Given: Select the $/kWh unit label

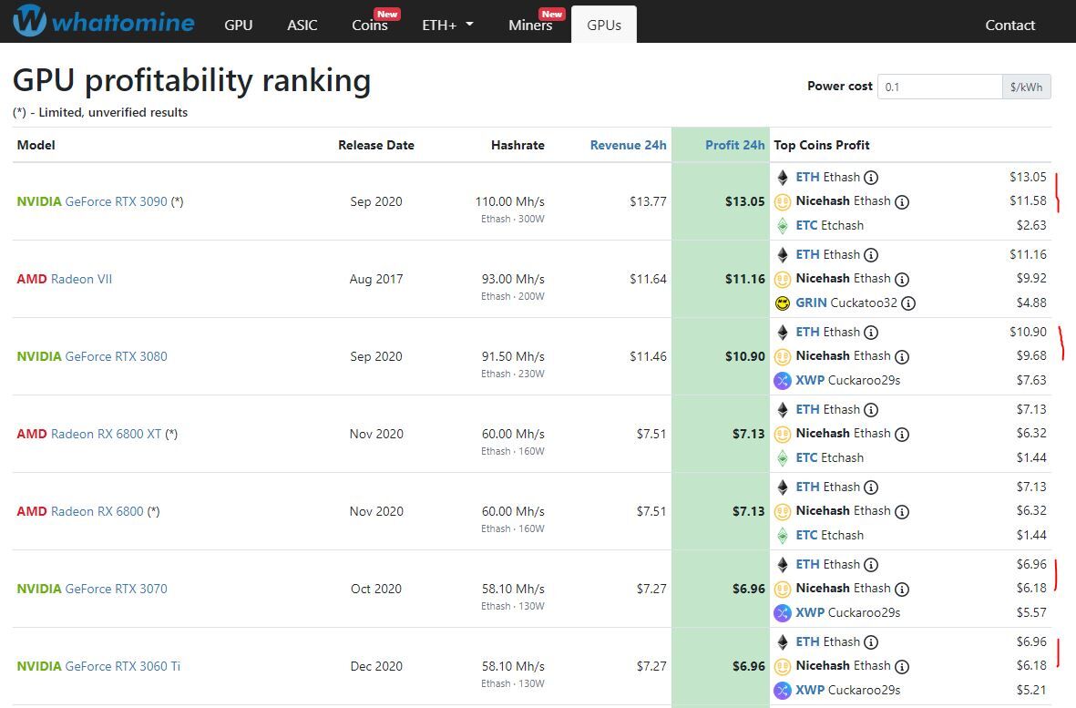Looking at the screenshot, I should click(1026, 87).
